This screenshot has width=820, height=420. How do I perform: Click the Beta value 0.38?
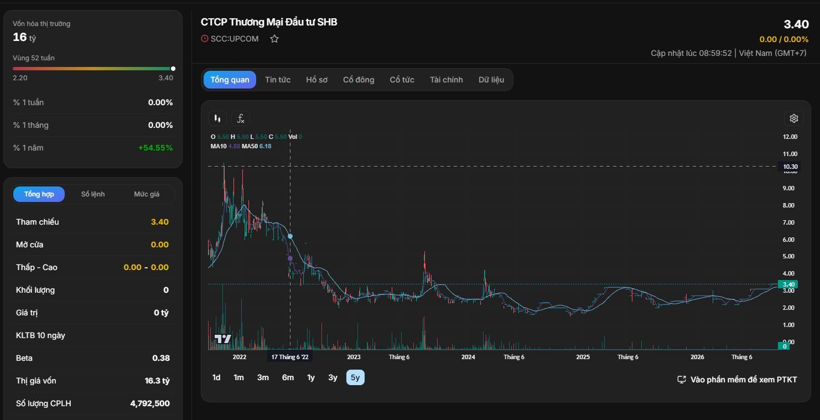(x=161, y=358)
